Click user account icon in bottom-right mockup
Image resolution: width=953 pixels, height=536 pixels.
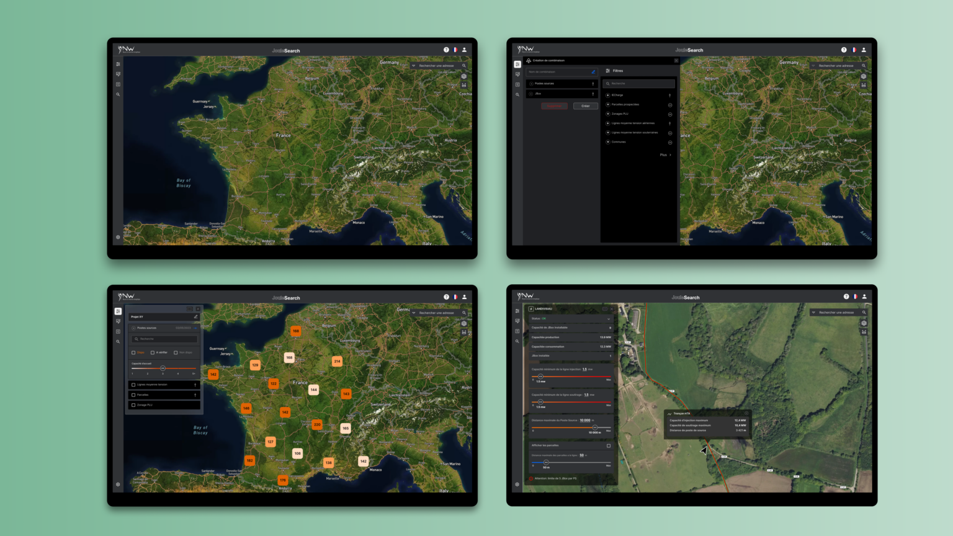(864, 297)
